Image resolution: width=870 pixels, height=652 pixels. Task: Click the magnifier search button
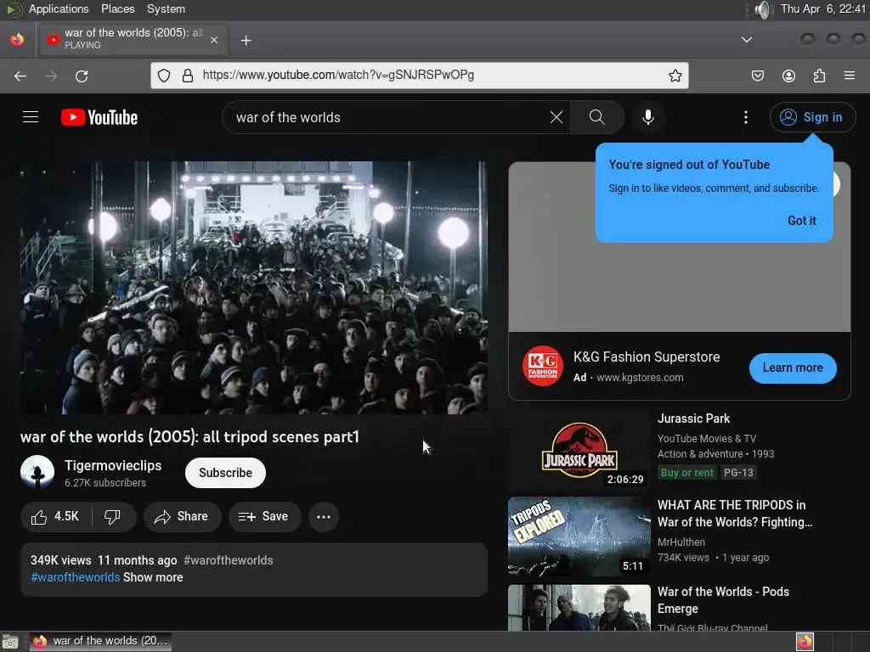coord(597,117)
